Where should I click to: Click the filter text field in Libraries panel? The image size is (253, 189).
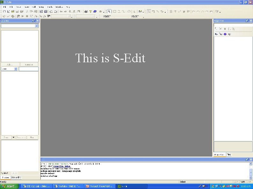29,69
